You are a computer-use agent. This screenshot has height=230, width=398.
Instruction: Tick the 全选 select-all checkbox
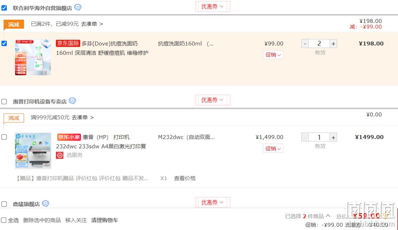point(4,220)
